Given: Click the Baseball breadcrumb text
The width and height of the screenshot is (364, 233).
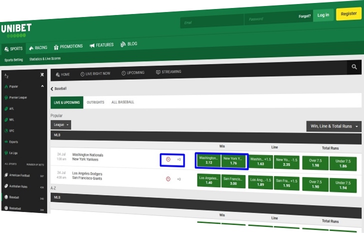Looking at the screenshot, I should 60,88.
